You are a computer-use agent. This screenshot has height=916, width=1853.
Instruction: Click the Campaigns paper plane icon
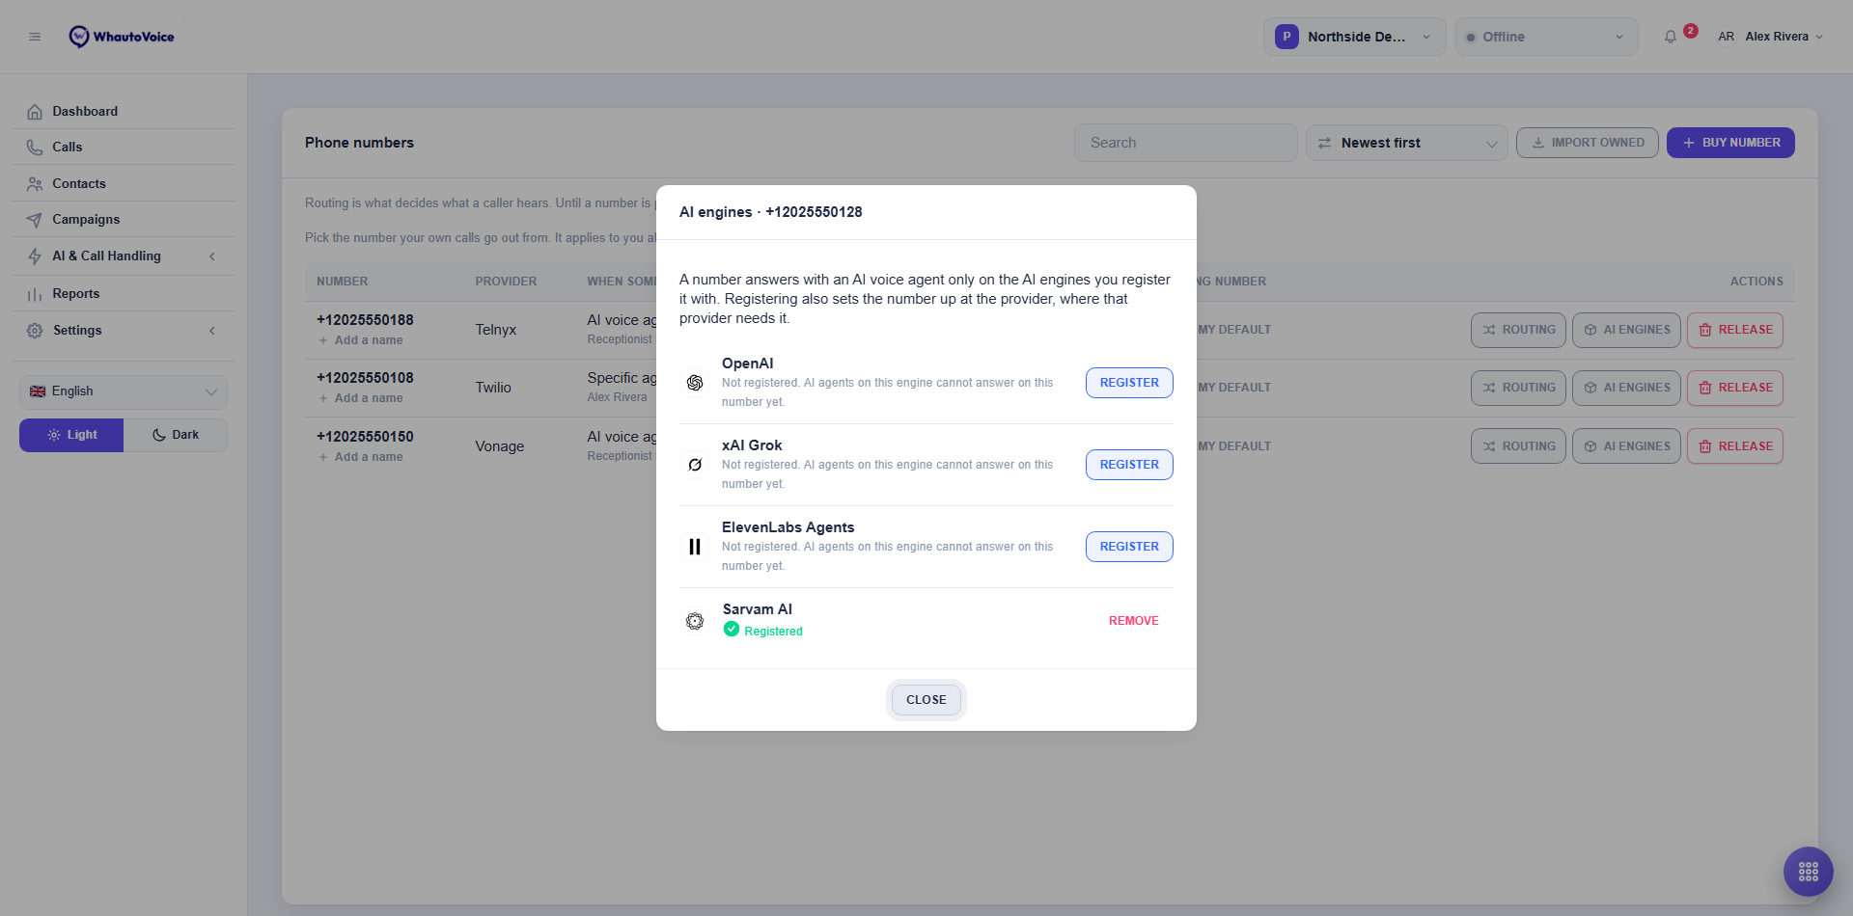point(35,220)
